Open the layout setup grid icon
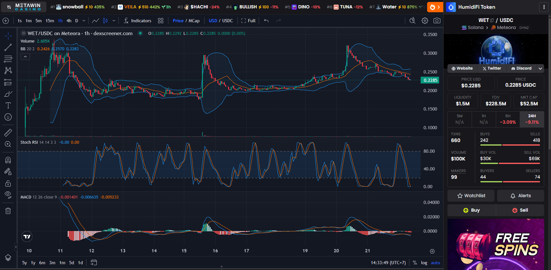Viewport: 551px width, 270px height. pyautogui.click(x=161, y=21)
